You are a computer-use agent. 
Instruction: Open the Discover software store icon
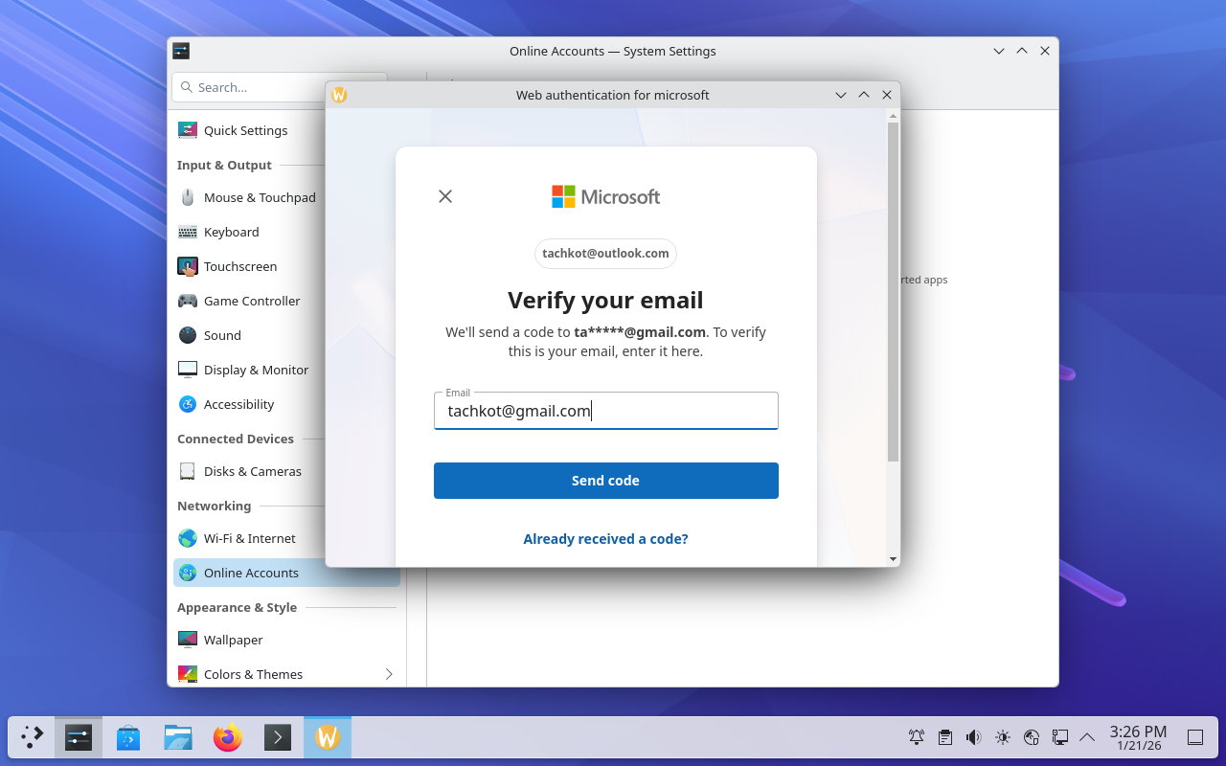(x=128, y=737)
